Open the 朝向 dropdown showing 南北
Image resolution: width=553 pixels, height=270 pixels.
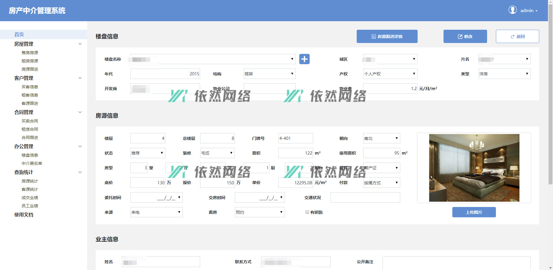point(381,138)
